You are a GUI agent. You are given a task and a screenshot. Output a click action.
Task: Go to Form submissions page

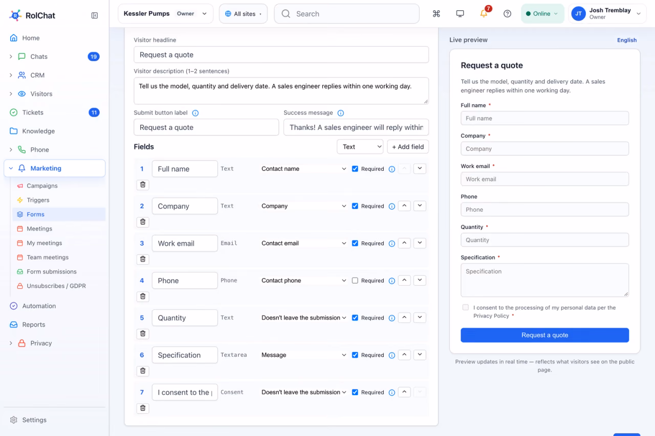pos(52,271)
